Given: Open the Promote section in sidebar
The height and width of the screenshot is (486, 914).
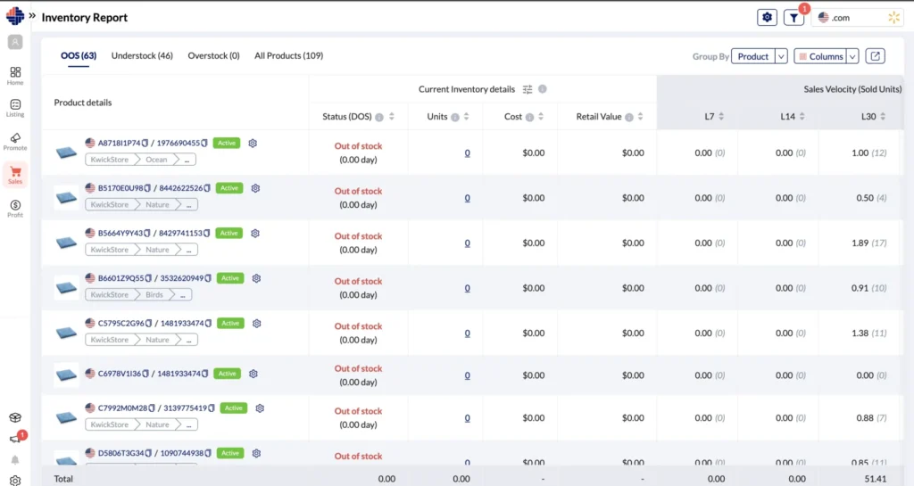Looking at the screenshot, I should click(15, 141).
